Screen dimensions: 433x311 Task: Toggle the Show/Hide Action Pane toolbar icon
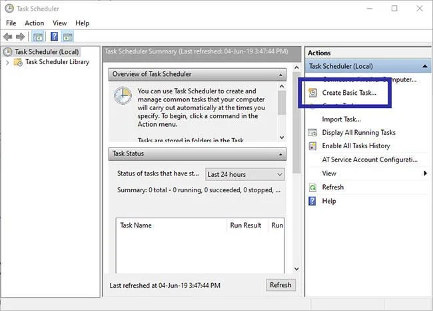[x=67, y=37]
